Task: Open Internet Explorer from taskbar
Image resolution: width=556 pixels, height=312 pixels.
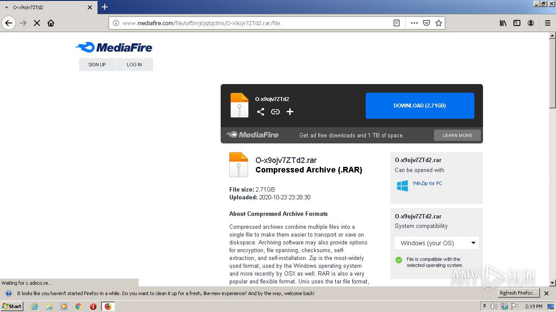Action: click(34, 306)
